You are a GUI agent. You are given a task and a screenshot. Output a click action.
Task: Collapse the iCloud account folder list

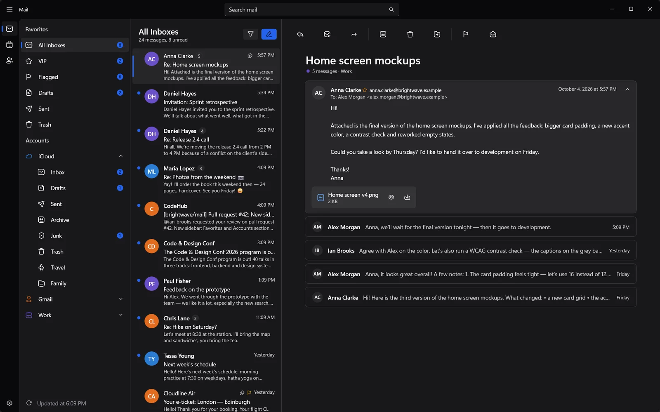point(120,156)
